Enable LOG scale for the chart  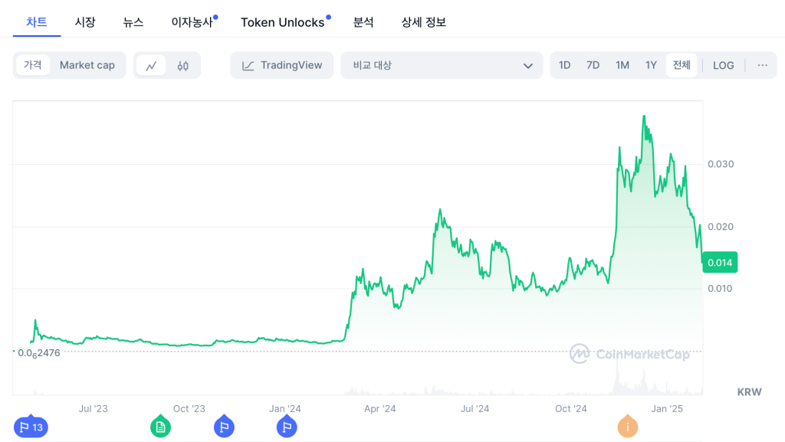tap(723, 65)
